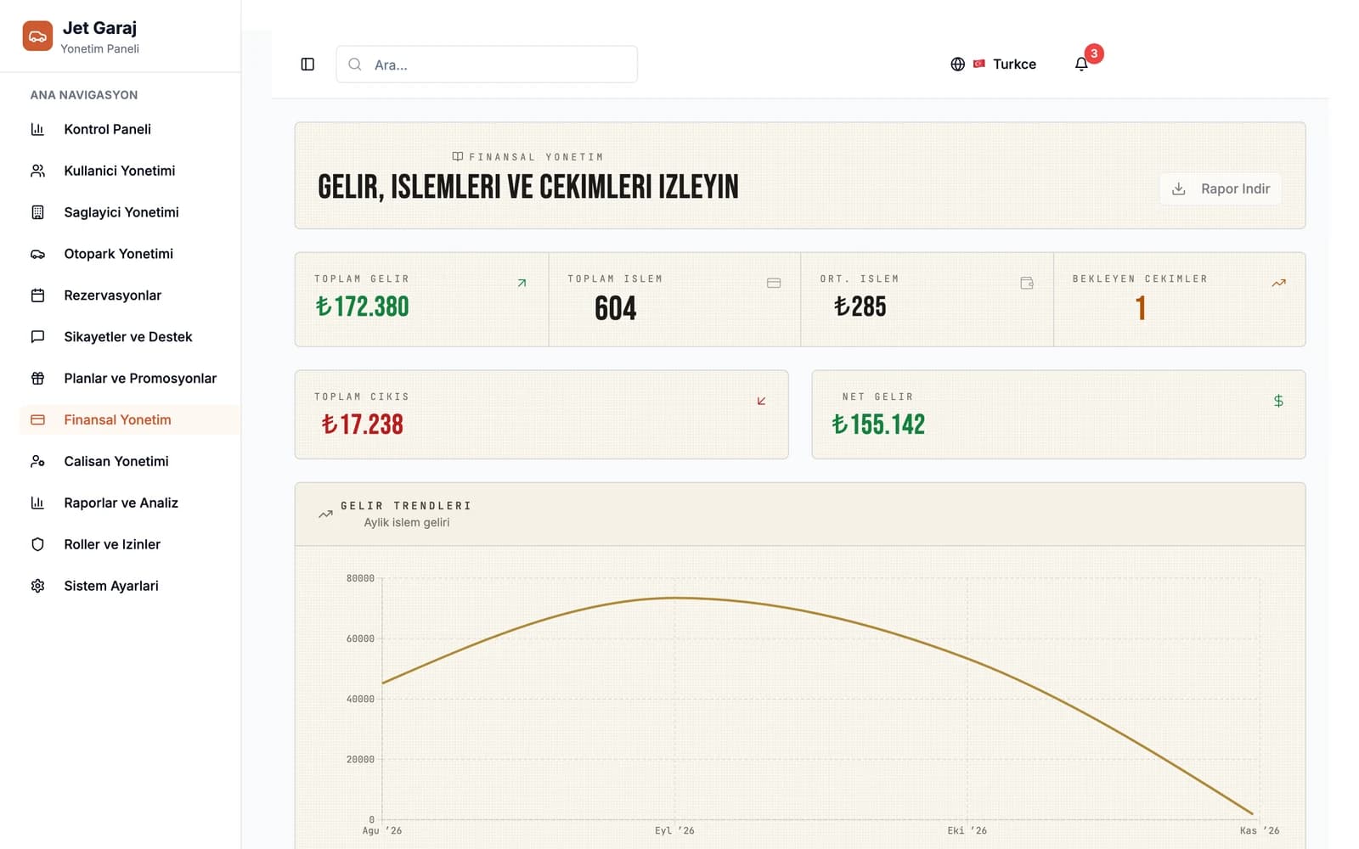The width and height of the screenshot is (1359, 849).
Task: Open Otopark Yonetimi section
Action: (x=129, y=254)
